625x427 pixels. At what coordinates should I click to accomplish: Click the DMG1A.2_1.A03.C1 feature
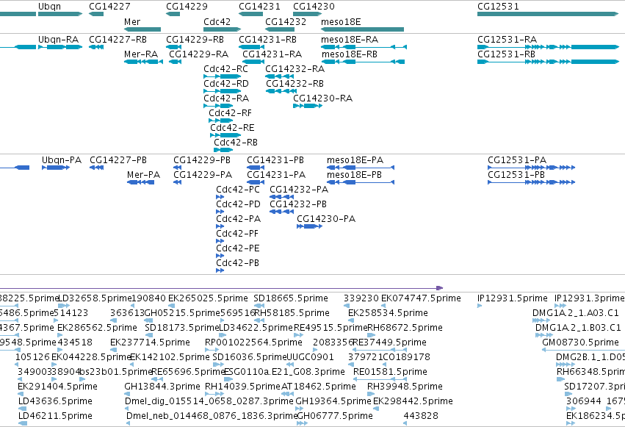(541, 320)
